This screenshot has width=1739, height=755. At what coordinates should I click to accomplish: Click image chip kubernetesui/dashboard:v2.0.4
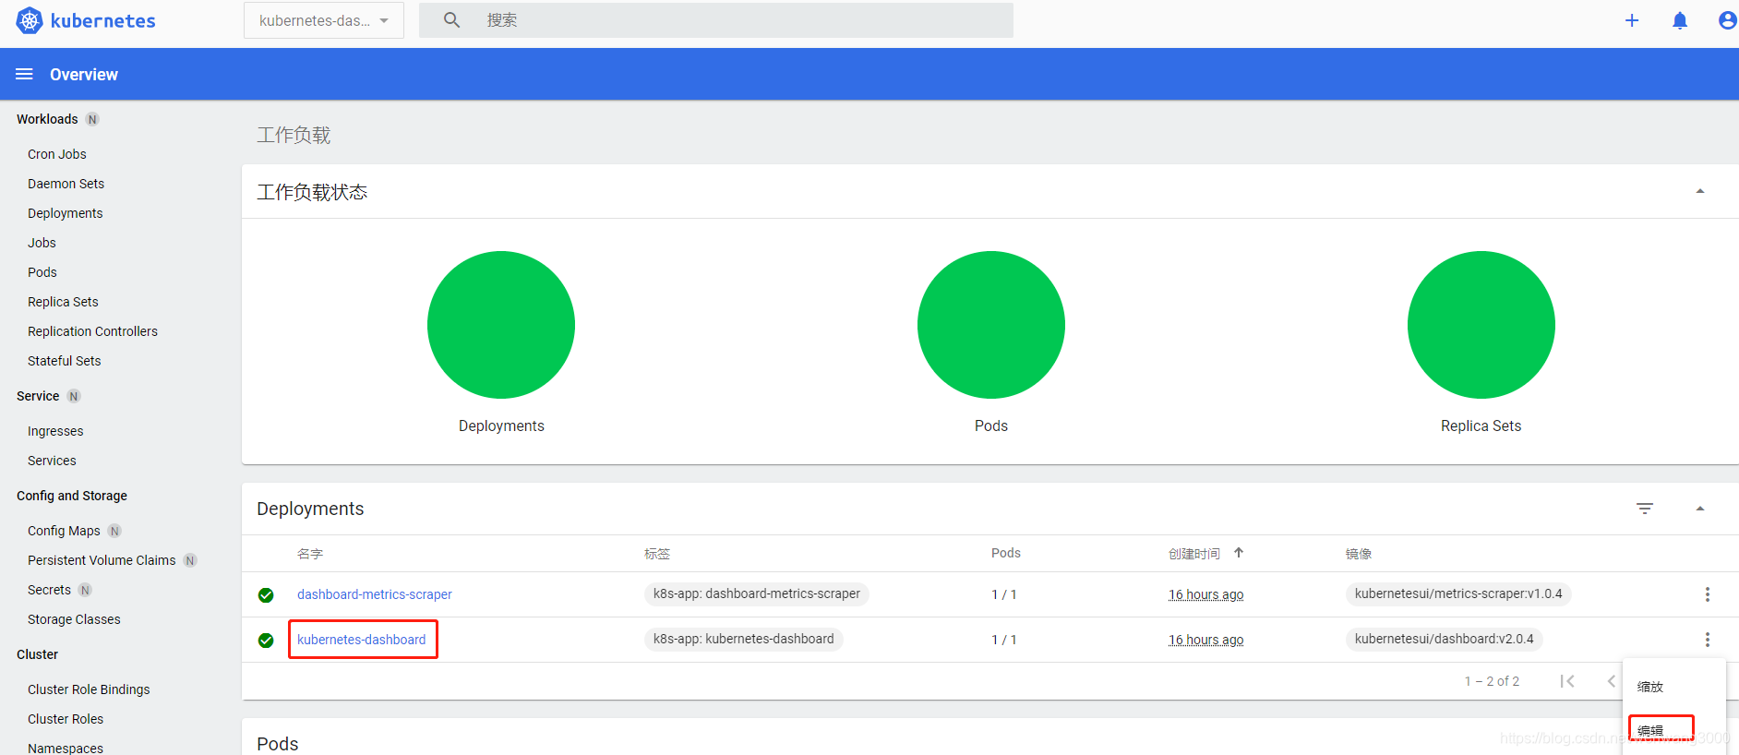(x=1445, y=640)
